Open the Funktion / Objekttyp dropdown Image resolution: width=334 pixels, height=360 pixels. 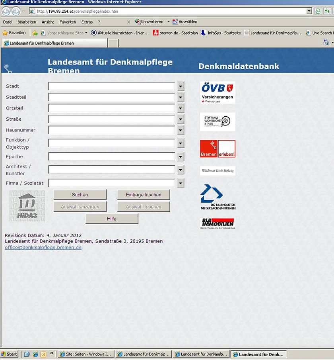[x=180, y=143]
